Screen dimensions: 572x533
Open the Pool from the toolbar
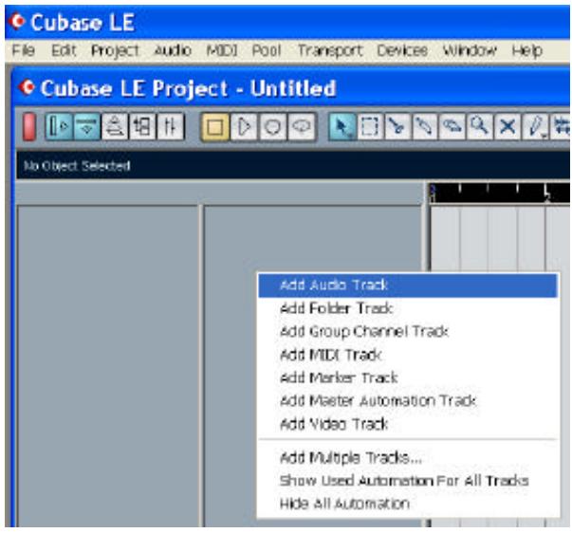(x=142, y=126)
